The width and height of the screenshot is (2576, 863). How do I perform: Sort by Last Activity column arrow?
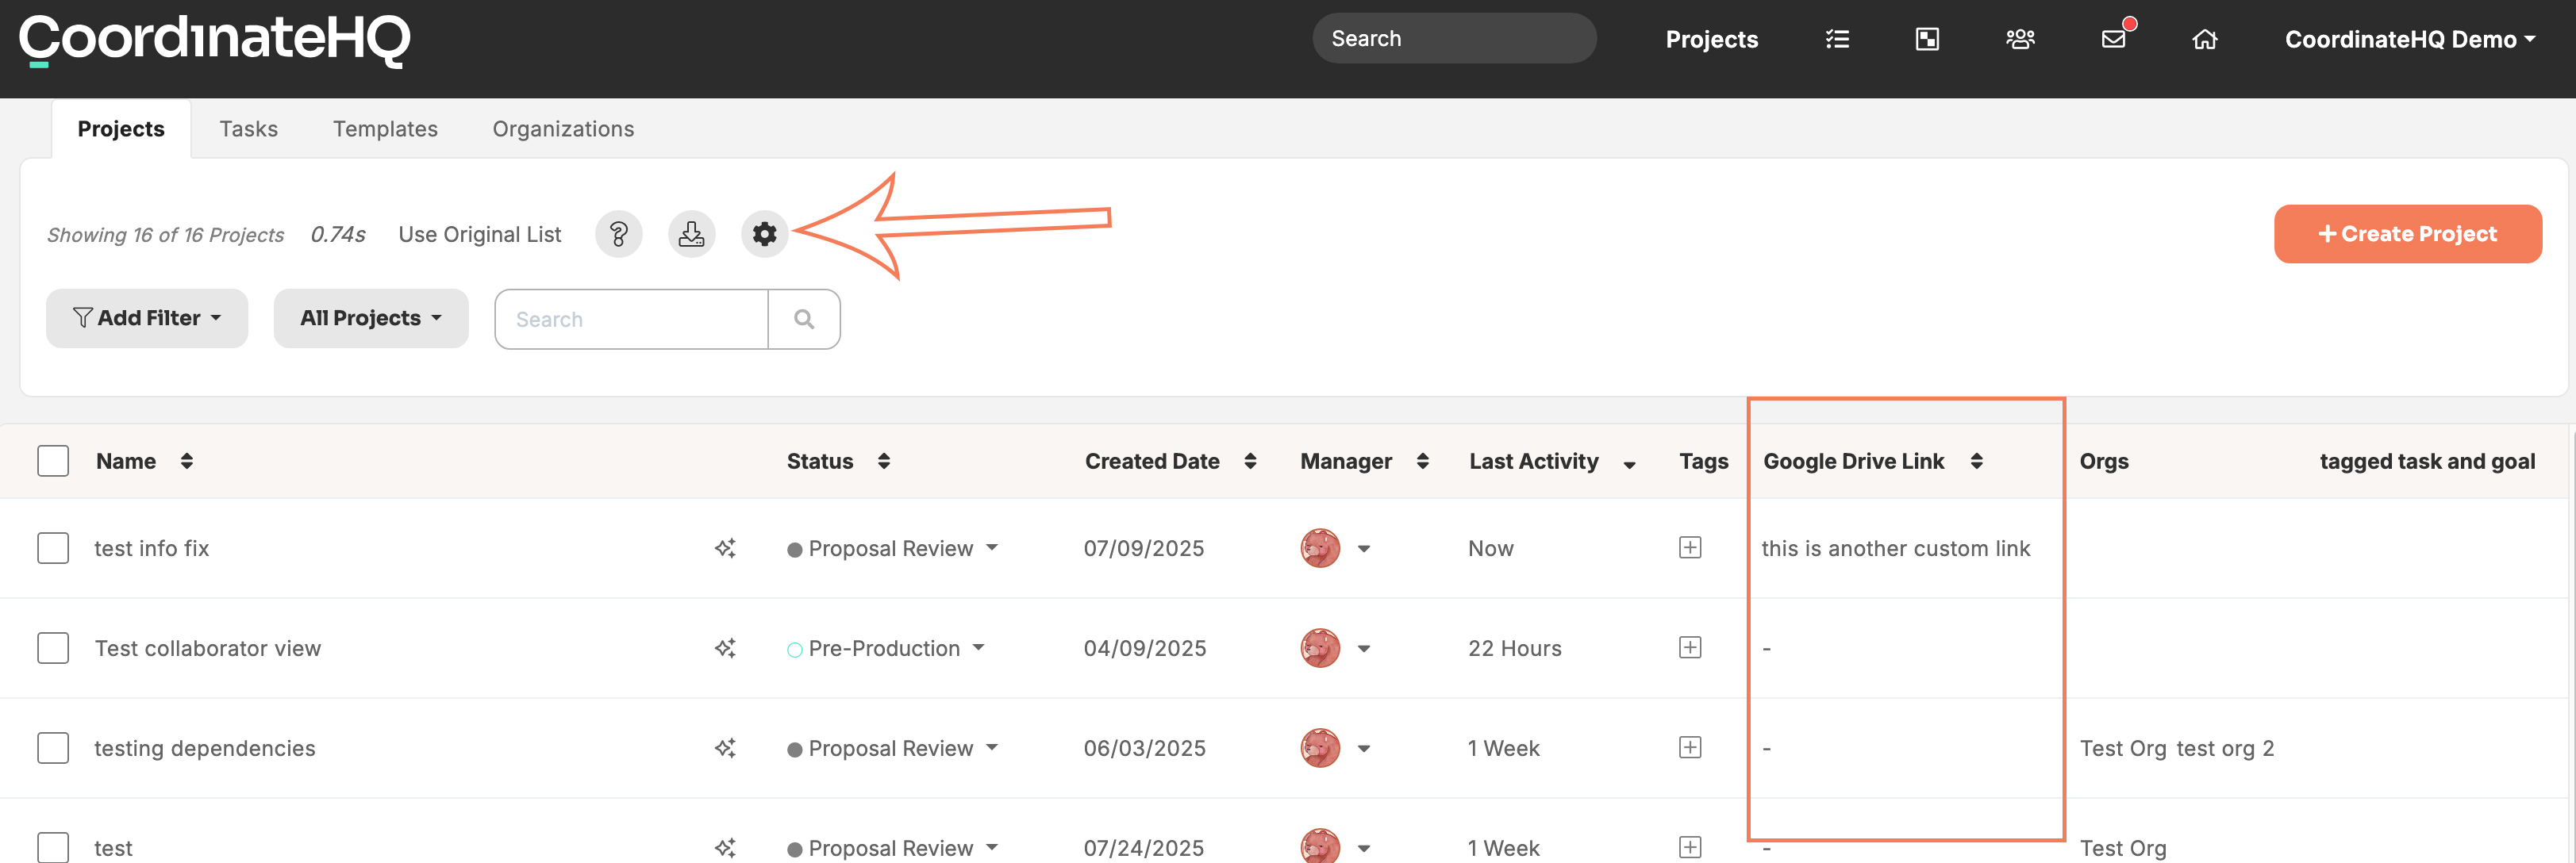tap(1630, 464)
